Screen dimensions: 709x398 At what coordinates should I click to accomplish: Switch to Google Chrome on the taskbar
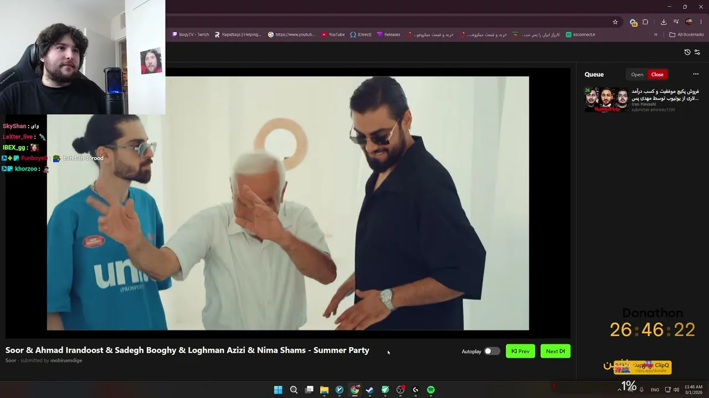tap(354, 390)
